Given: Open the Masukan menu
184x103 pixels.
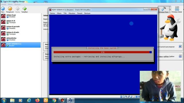Looking at the screenshot, I should [72, 13].
